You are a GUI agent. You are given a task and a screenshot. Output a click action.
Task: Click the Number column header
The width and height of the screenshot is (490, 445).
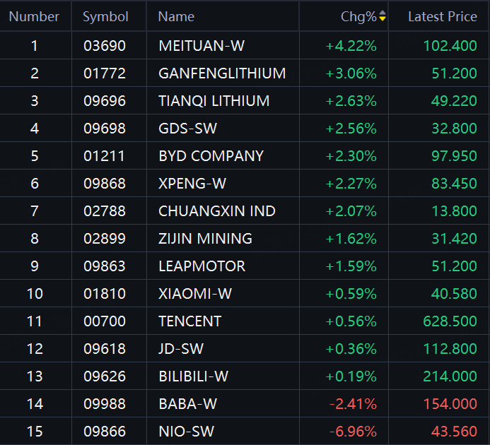point(34,16)
